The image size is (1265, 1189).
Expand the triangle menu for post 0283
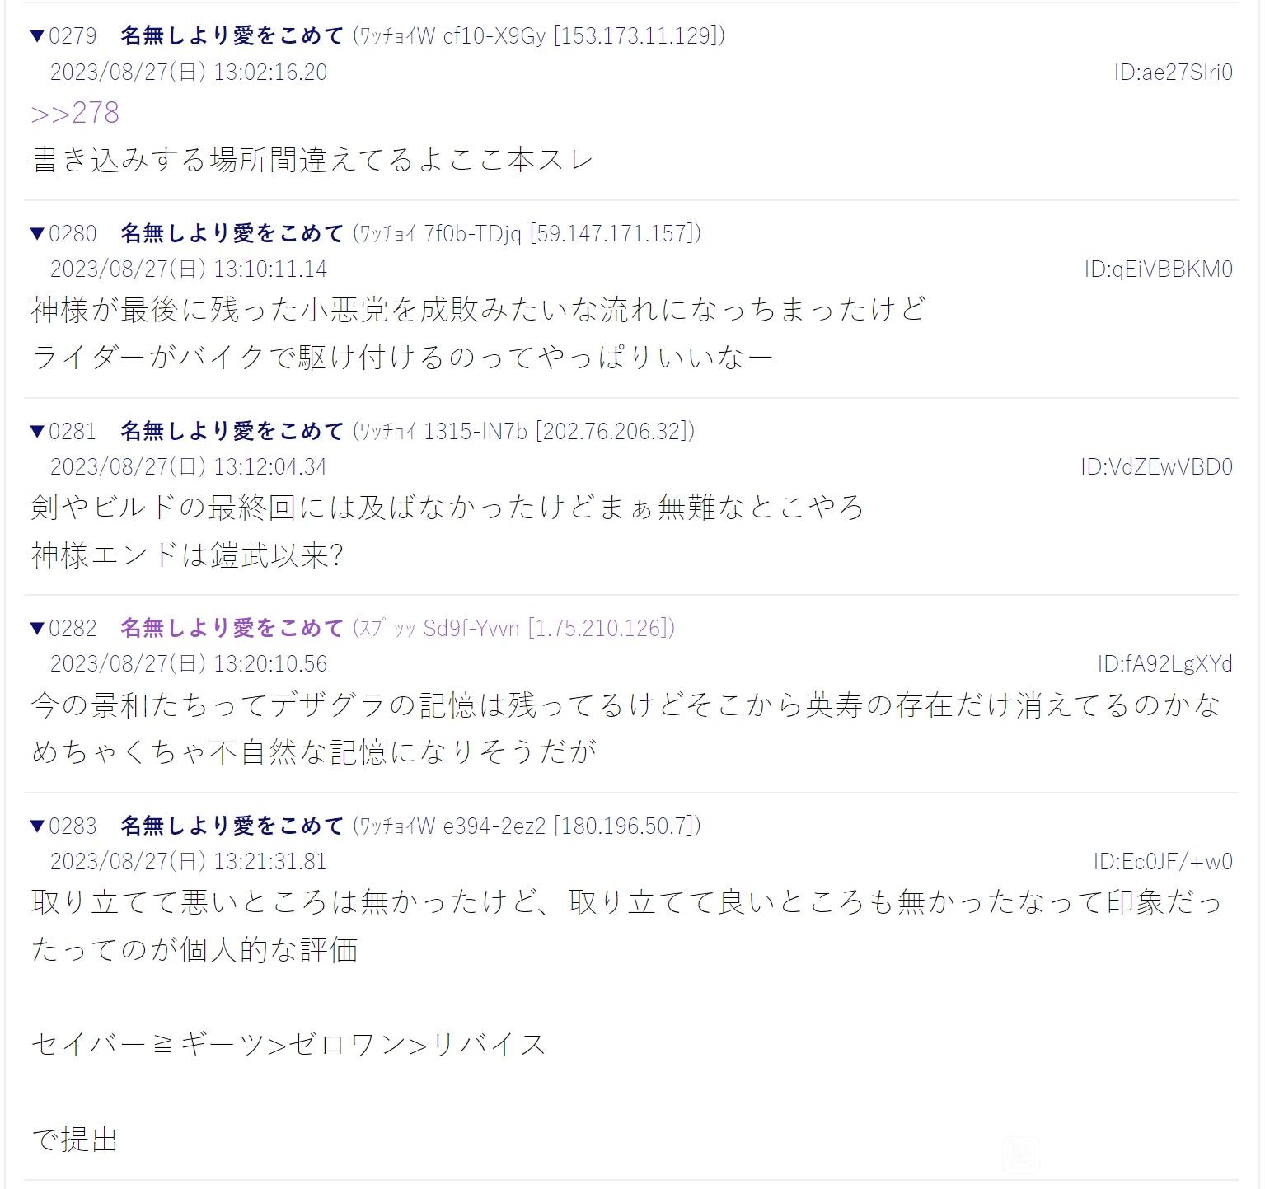pos(37,826)
